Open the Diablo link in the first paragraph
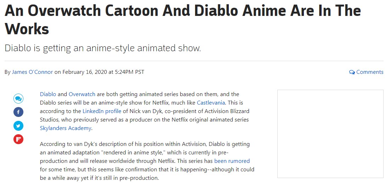Image resolution: width=385 pixels, height=183 pixels. click(x=48, y=94)
